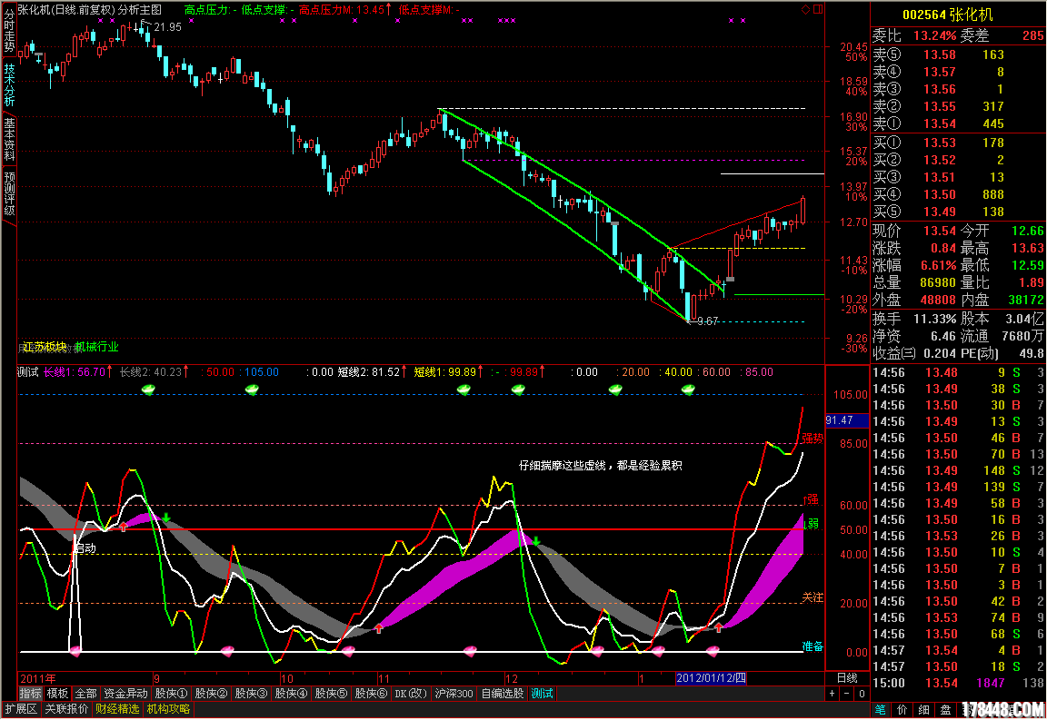Click the 日线 period selector
Image resolution: width=1047 pixels, height=720 pixels.
[x=846, y=678]
